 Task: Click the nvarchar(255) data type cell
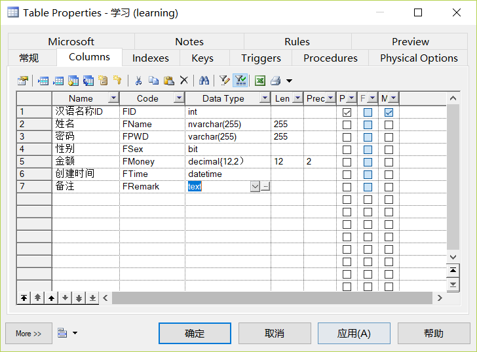tap(228, 124)
